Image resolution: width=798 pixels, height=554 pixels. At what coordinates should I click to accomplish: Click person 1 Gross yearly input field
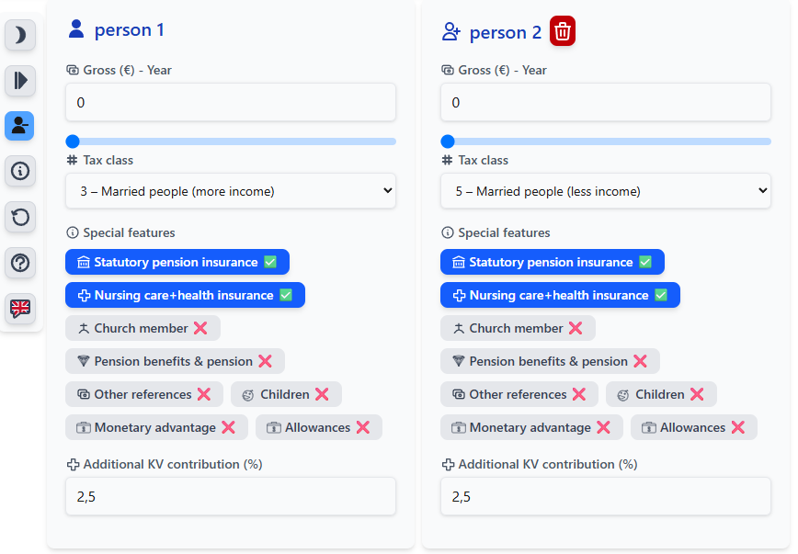click(x=231, y=103)
